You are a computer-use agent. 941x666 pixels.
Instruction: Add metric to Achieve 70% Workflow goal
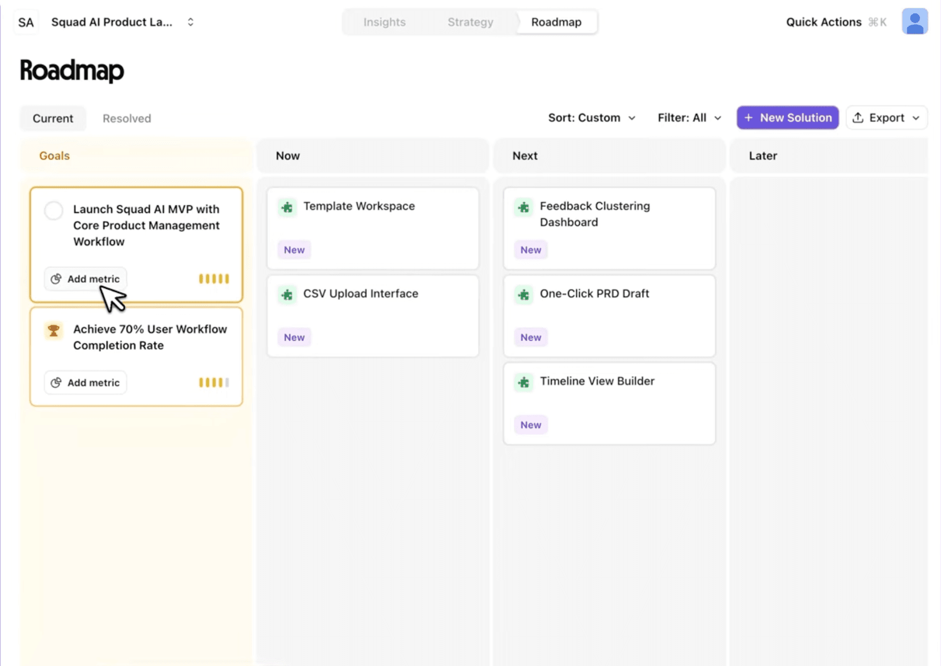(x=85, y=382)
